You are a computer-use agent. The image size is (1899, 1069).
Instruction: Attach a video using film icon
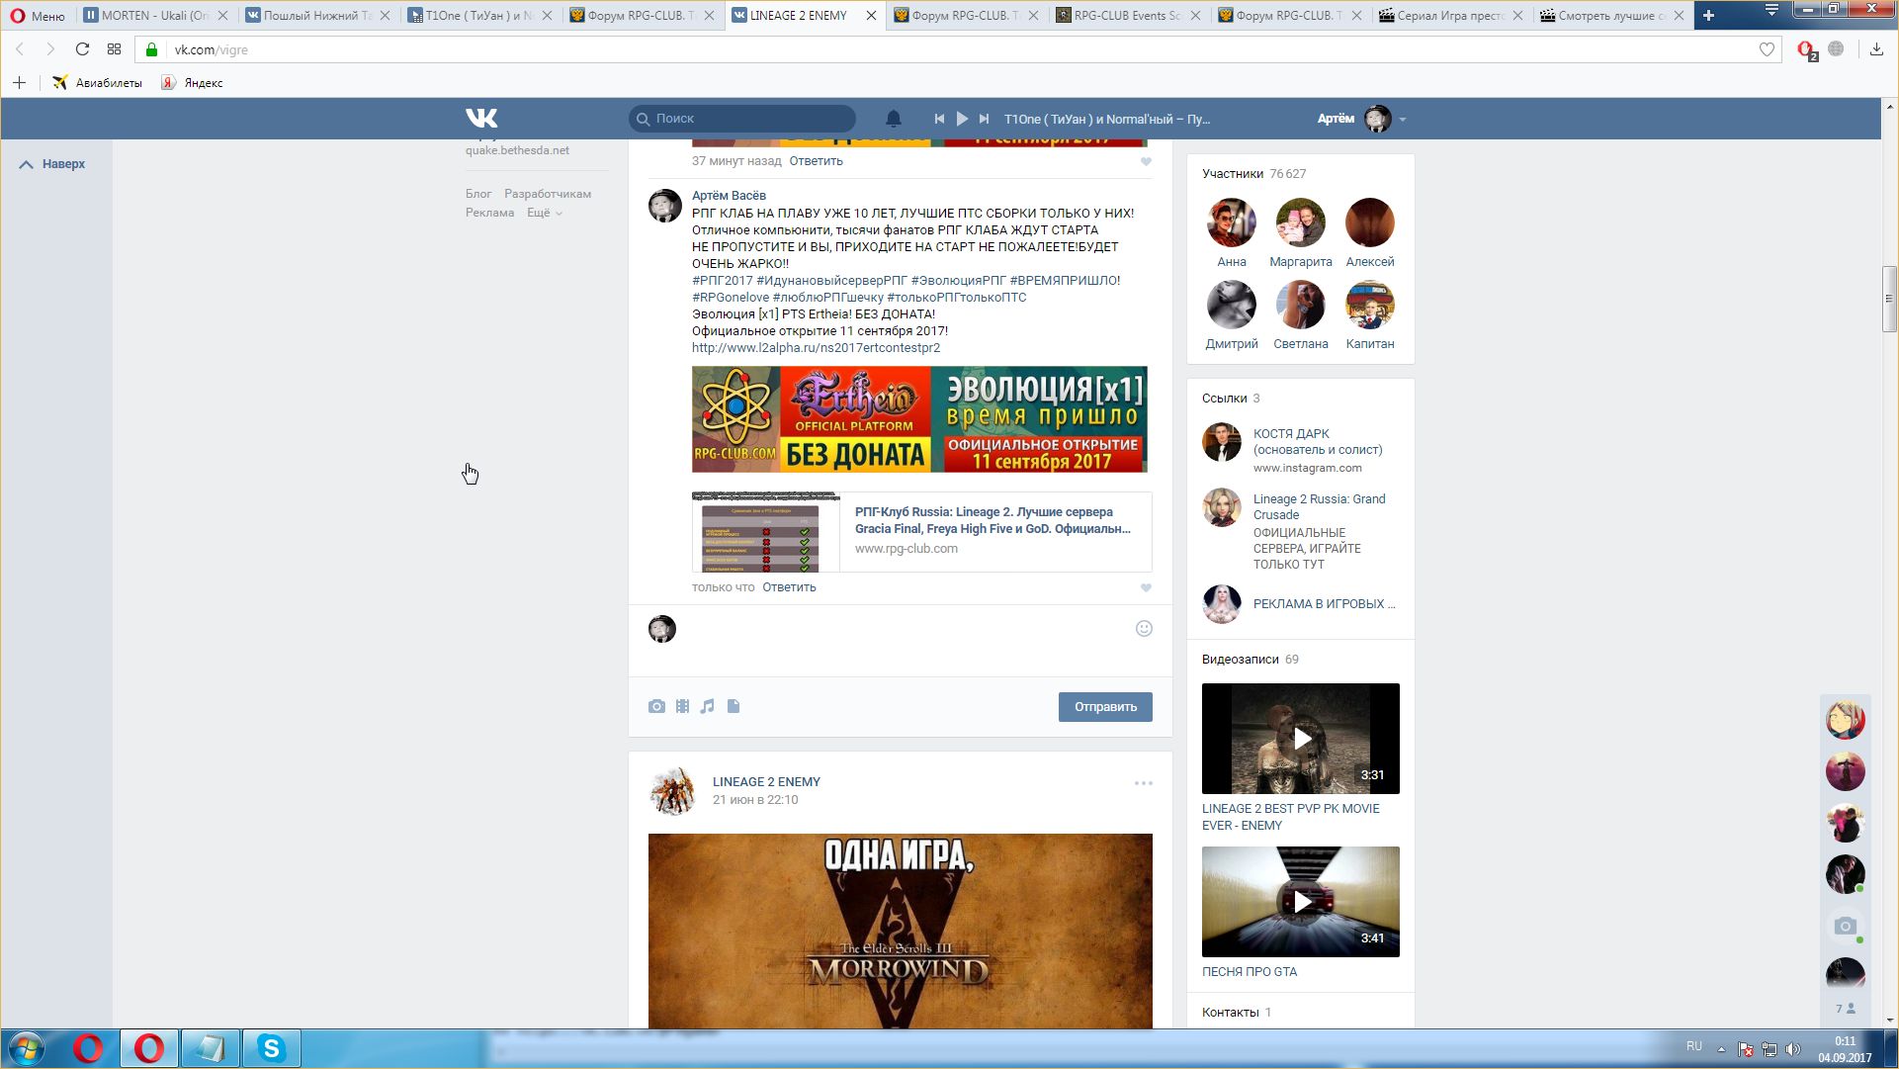pyautogui.click(x=682, y=706)
